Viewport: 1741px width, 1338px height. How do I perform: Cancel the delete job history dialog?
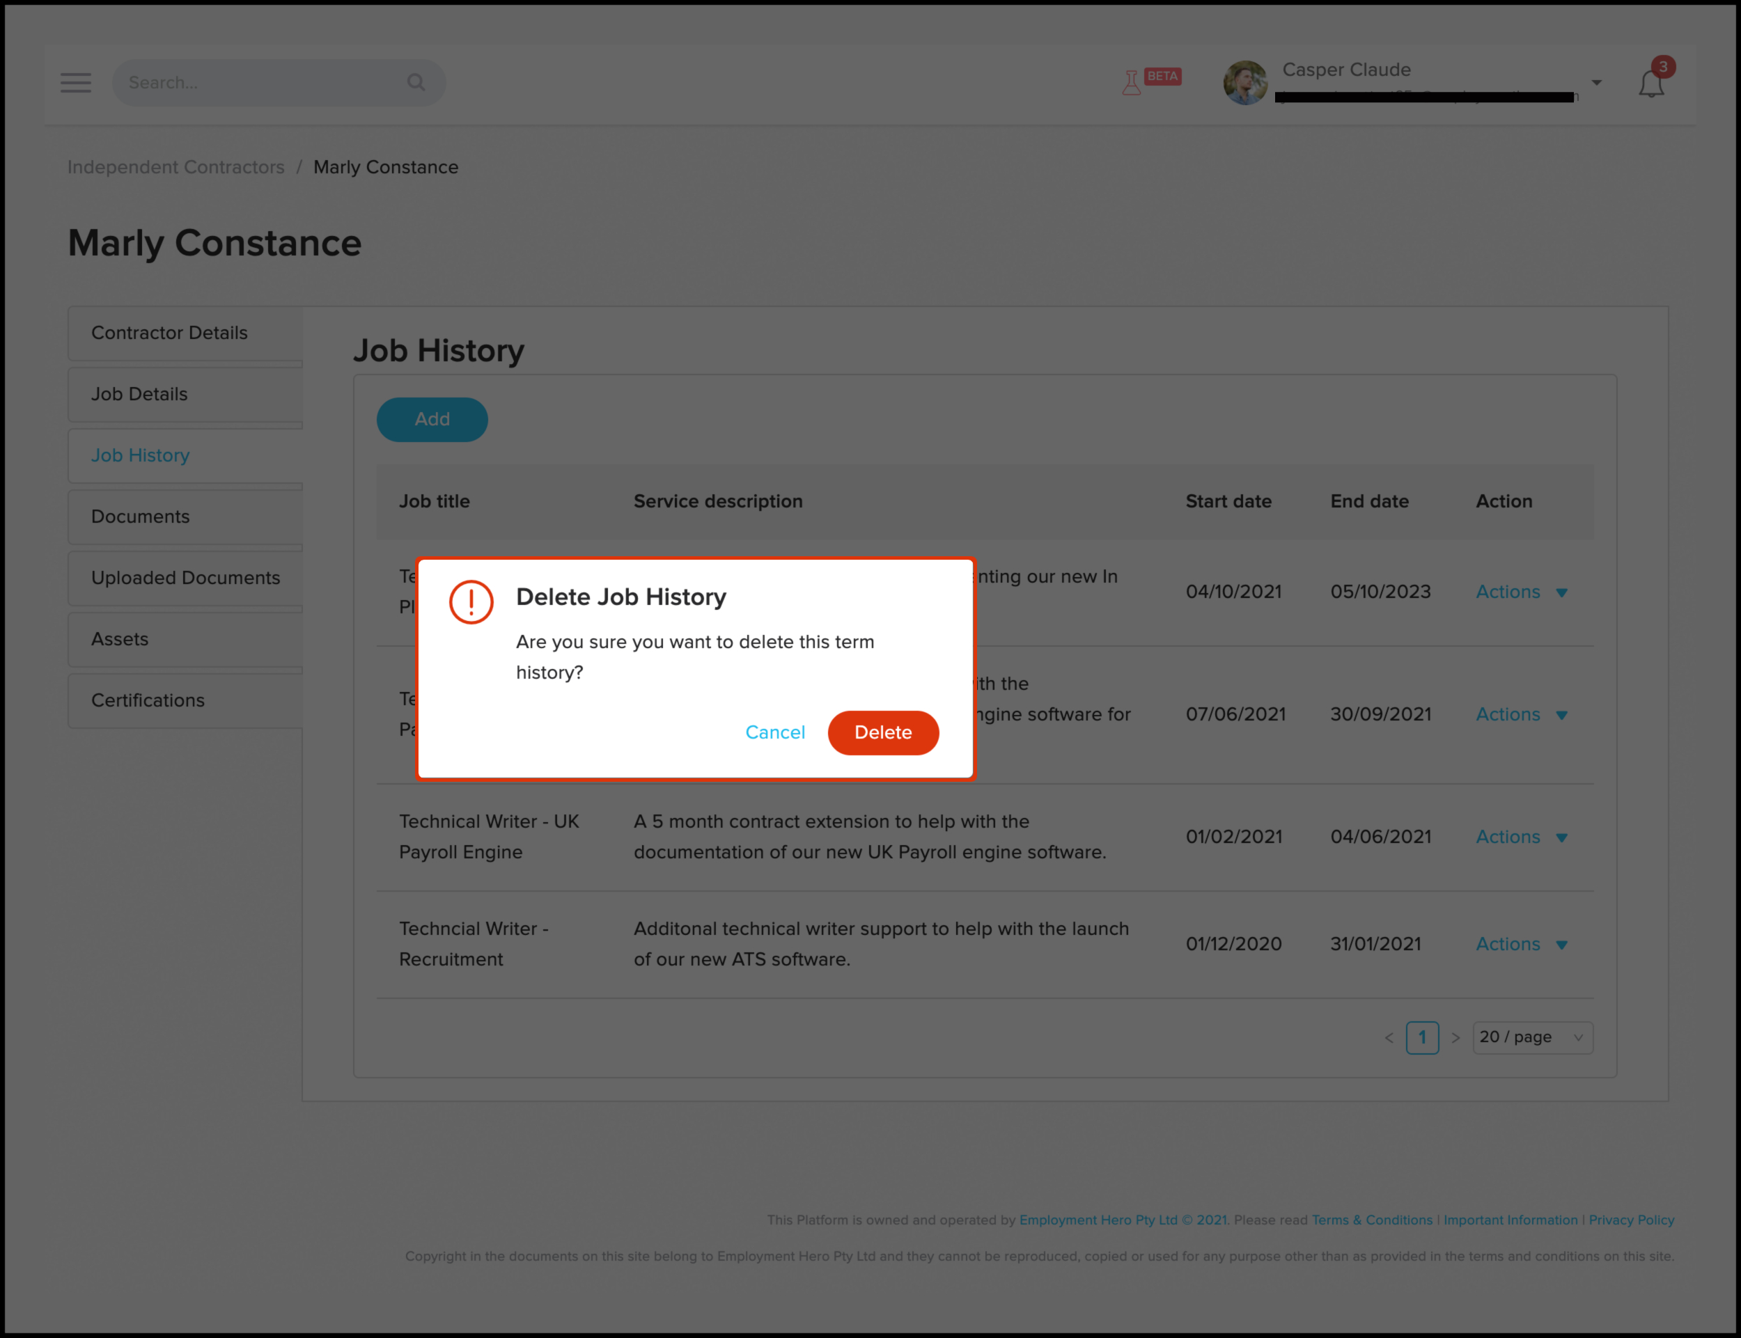pos(774,733)
